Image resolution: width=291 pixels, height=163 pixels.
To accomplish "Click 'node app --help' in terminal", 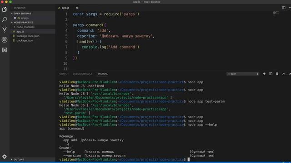I will coord(202,125).
